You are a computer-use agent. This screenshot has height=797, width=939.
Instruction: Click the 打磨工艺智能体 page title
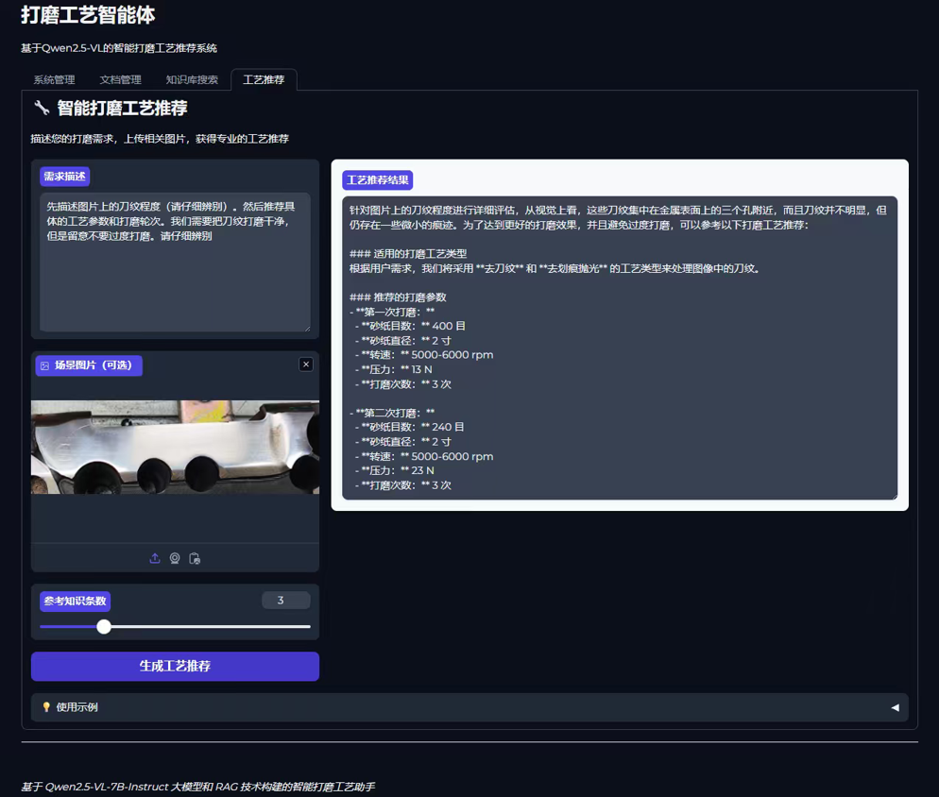[x=88, y=14]
